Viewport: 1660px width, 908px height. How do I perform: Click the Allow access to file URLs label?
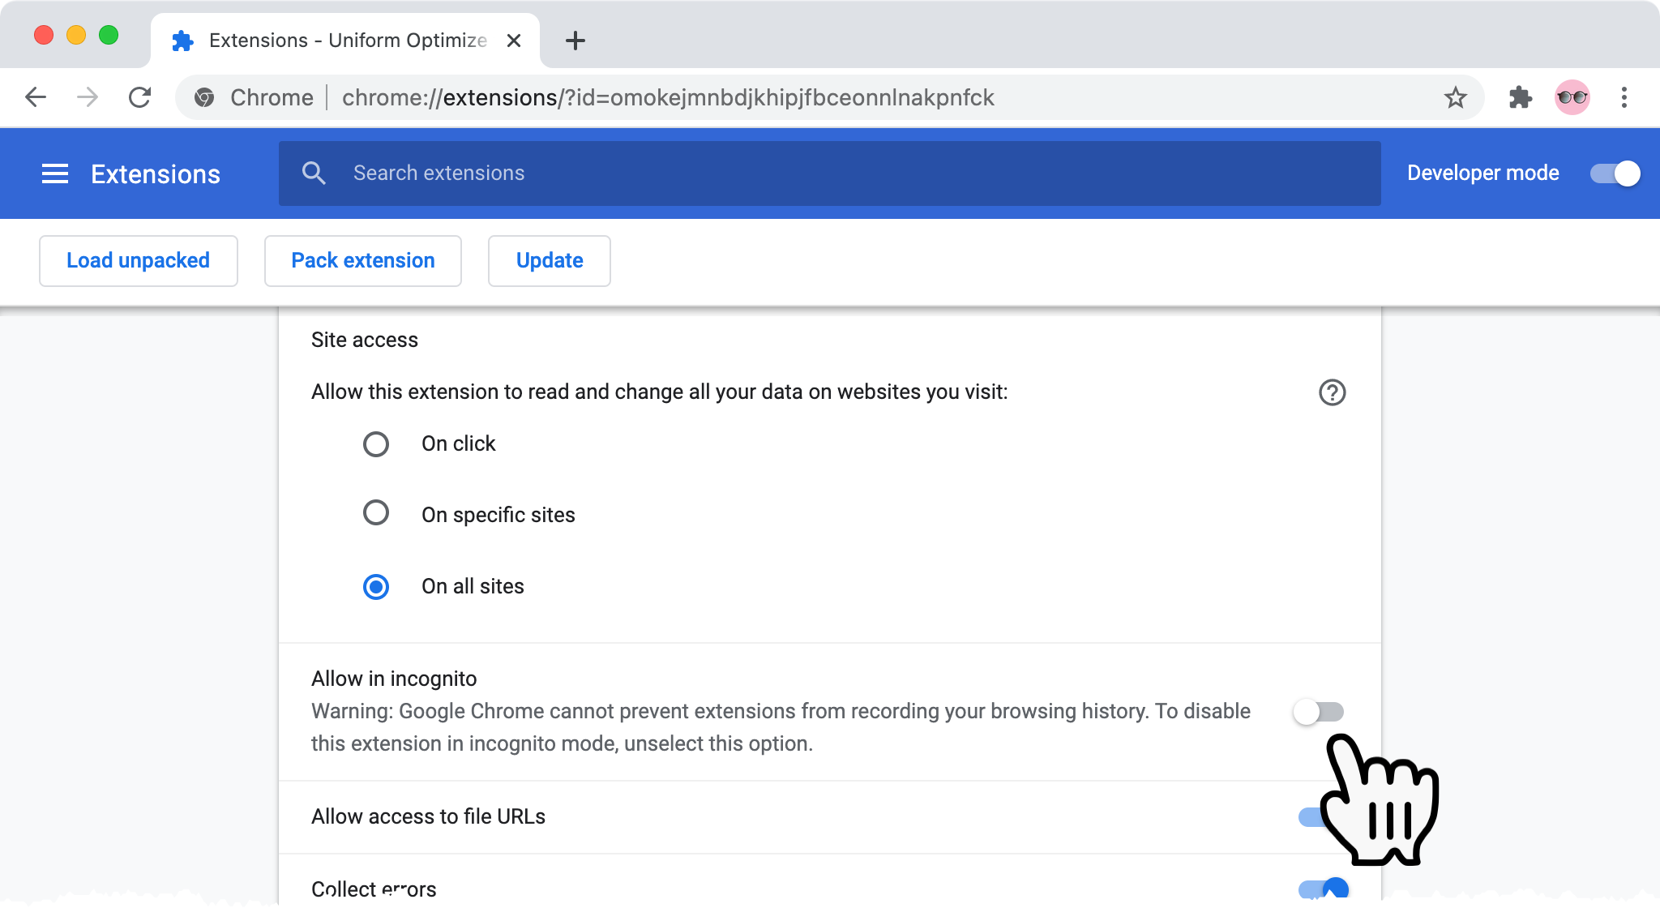coord(428,816)
